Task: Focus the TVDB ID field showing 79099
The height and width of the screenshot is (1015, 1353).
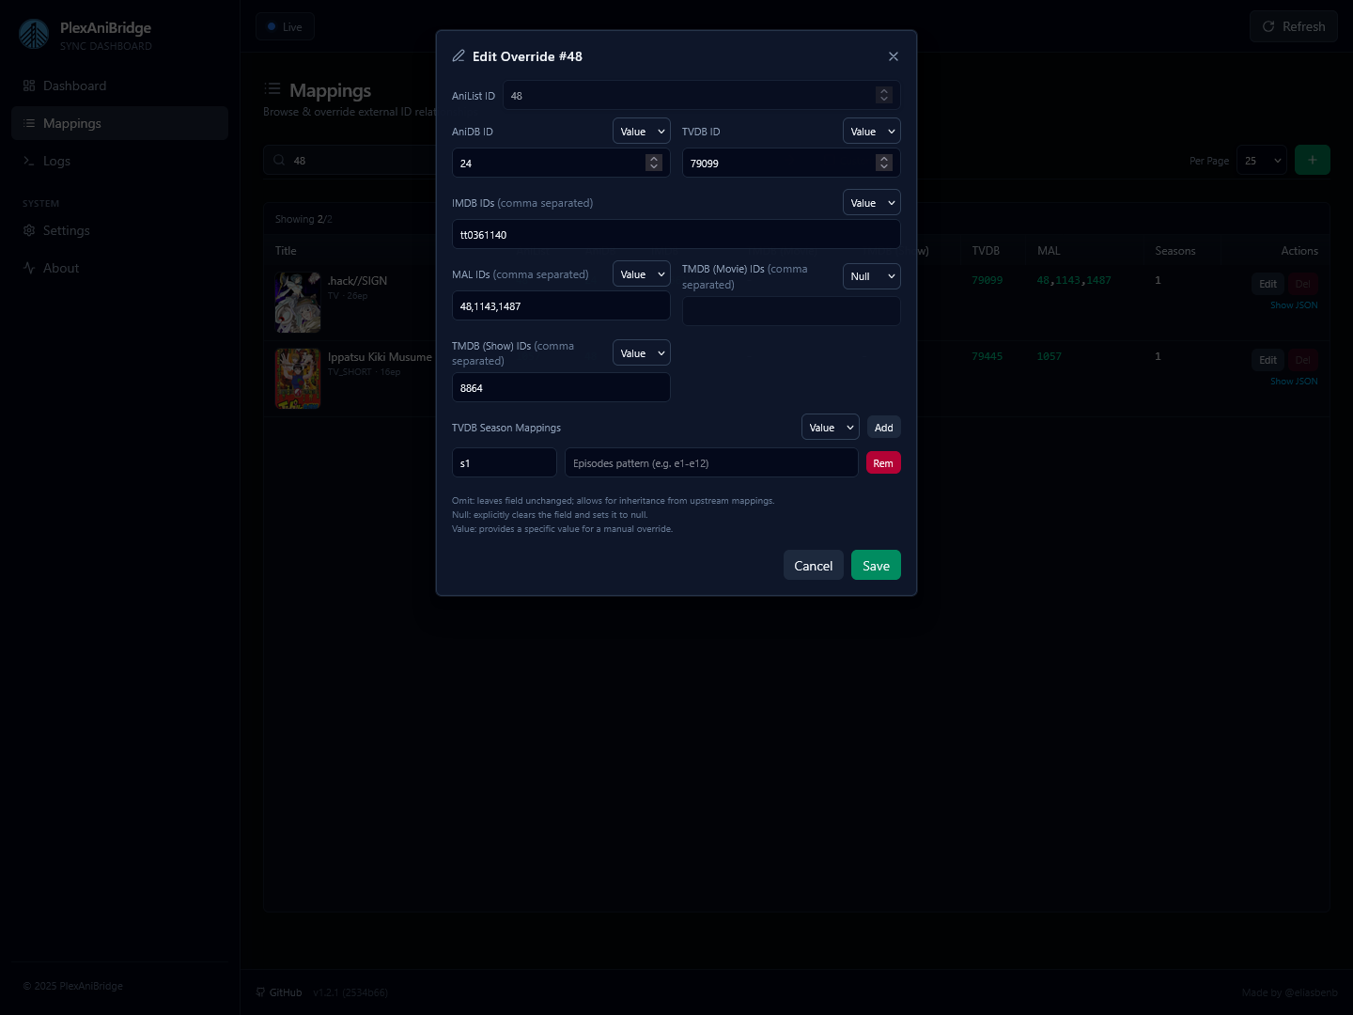Action: 791,163
